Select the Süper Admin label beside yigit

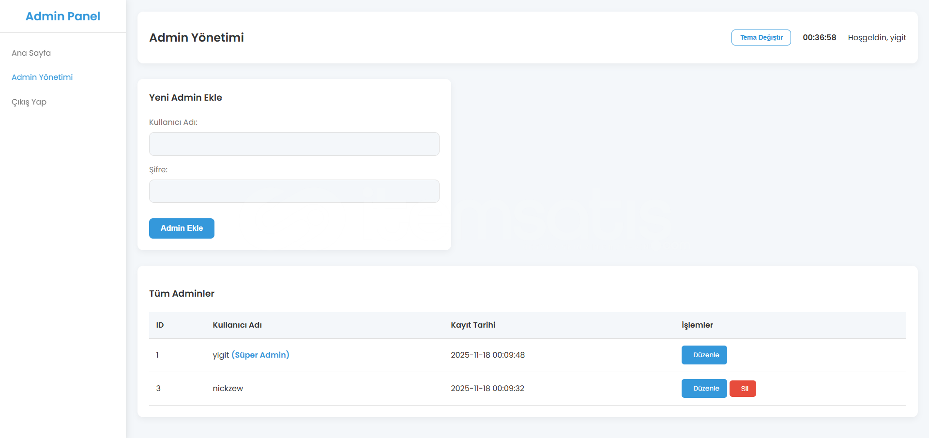(260, 355)
